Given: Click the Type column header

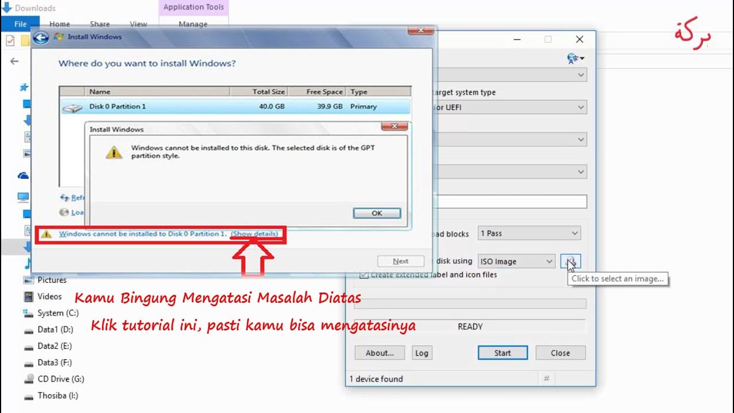Looking at the screenshot, I should coord(378,92).
